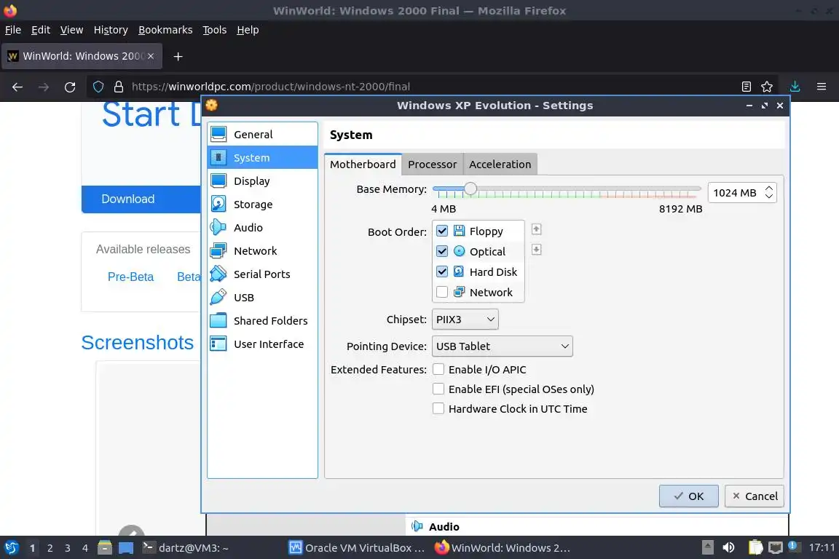Click the blue Download button on webpage
839x559 pixels.
coord(141,199)
